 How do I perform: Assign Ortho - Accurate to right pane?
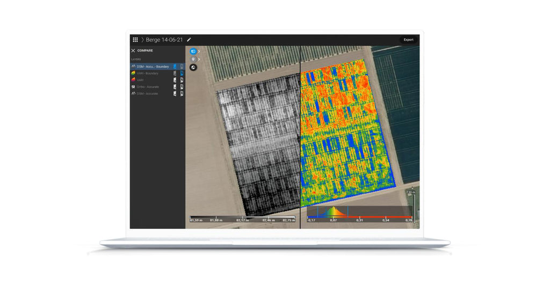[182, 87]
